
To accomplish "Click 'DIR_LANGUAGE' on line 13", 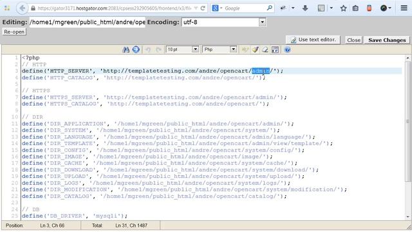I will 71,137.
